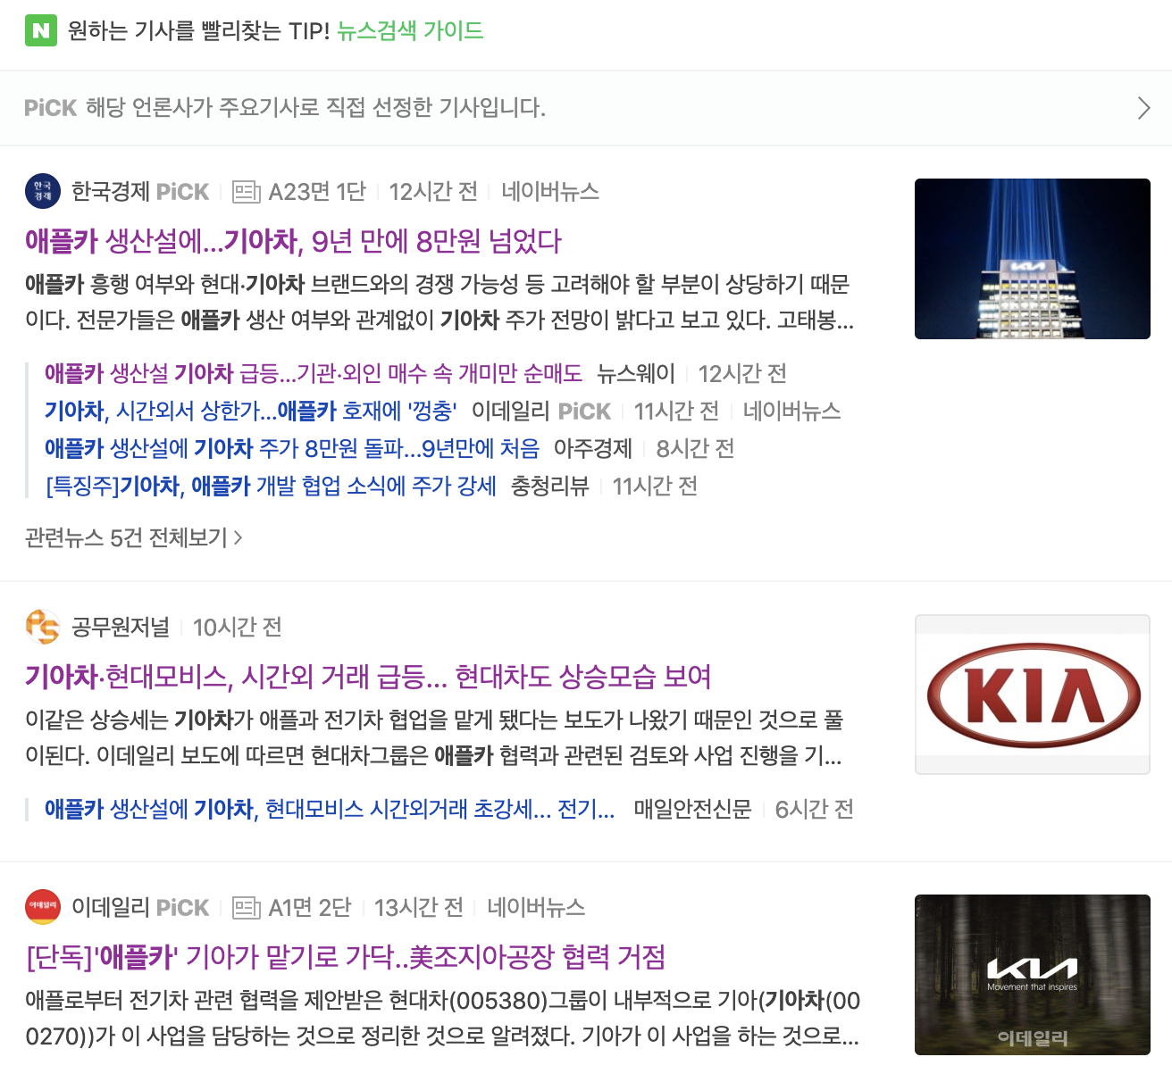The image size is (1172, 1082).
Task: Open the 이데일리 publisher name link on the third article
Action: 110,908
